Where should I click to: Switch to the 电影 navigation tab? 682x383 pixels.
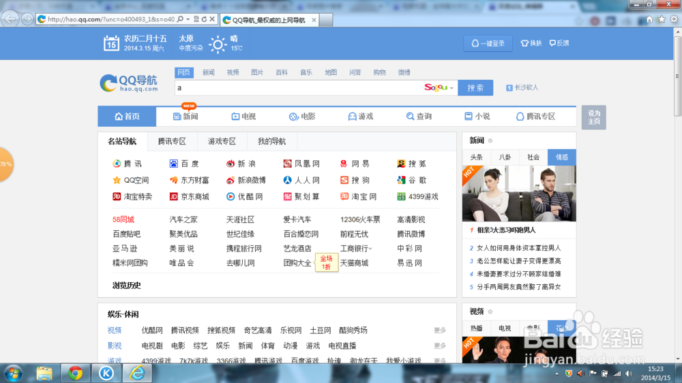click(x=302, y=117)
